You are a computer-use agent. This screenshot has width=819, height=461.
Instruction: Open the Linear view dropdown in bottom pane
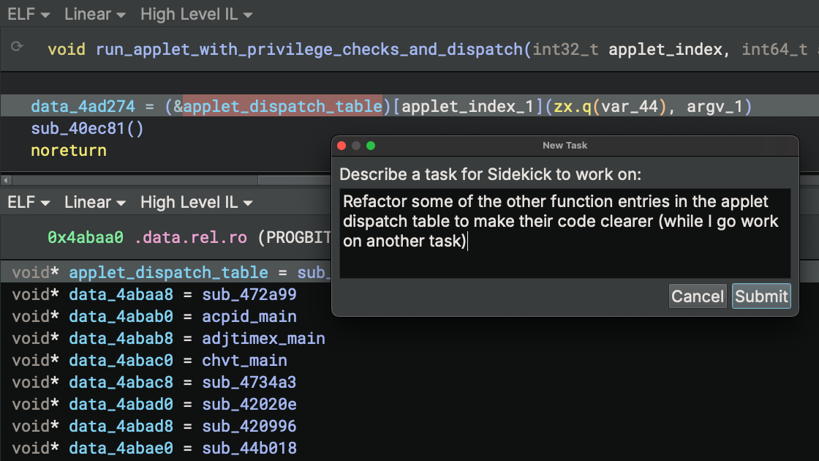coord(94,202)
